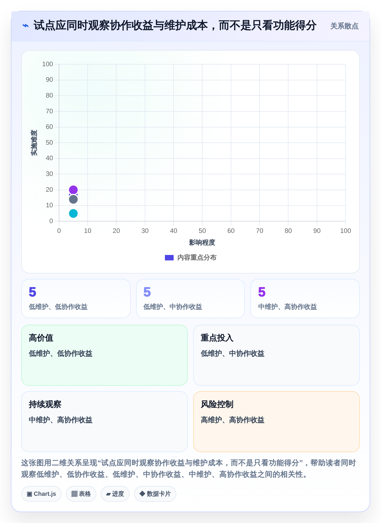Click 高维护、高协作收益 text in 风险控制 card

coord(233,420)
